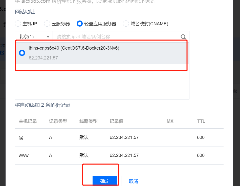This screenshot has height=186, width=240.
Task: Click the instance name lhins-cnps6x40 (CentOS7.6-Docker20-3Nv6)
Action: point(74,48)
